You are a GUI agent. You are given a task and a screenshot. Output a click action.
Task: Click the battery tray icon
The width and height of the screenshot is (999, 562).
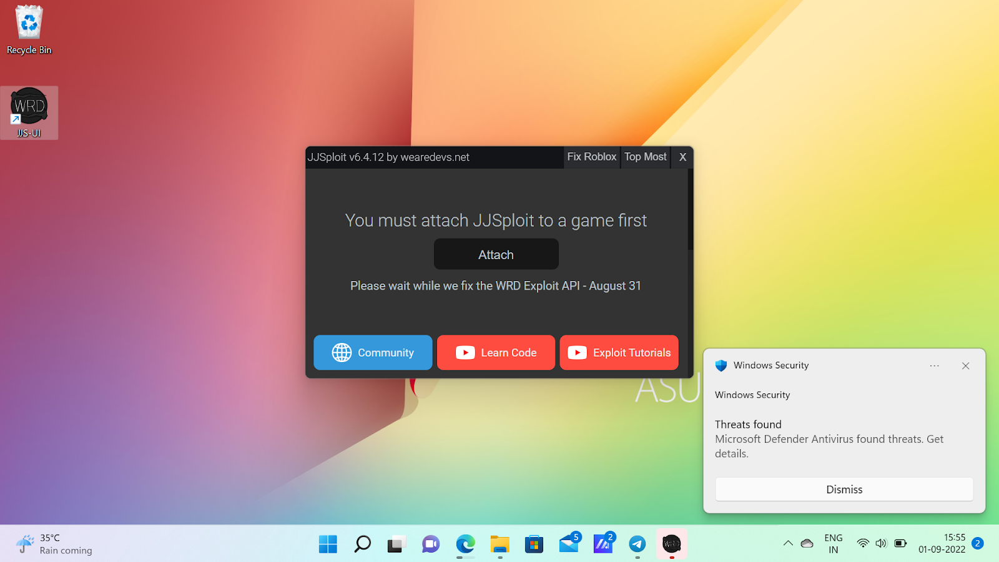pos(900,543)
